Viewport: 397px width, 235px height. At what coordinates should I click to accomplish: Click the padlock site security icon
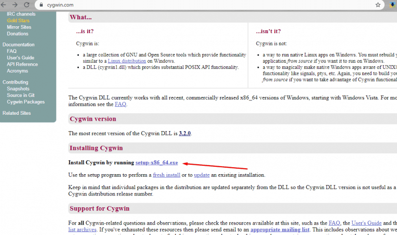(x=41, y=5)
